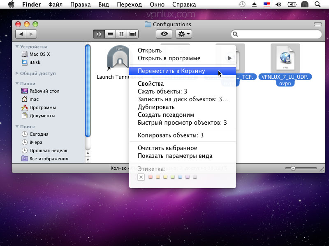The image size is (329, 246).
Task: Click the Time Machine menu bar icon
Action: [x=242, y=4]
